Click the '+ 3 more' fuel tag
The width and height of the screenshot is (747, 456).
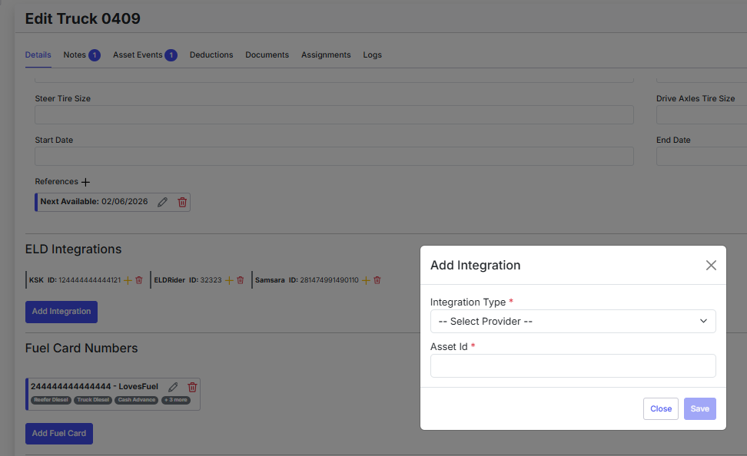[x=176, y=400]
